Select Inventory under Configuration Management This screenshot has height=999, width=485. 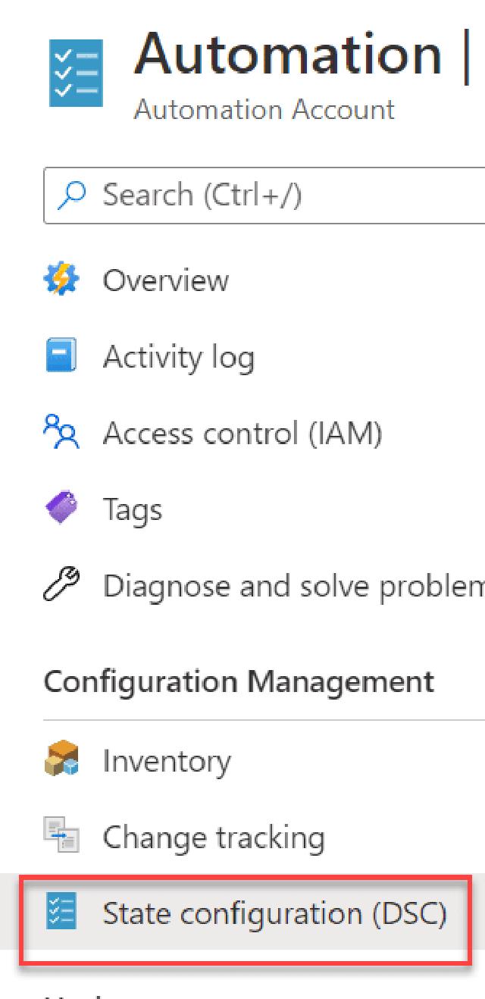pyautogui.click(x=166, y=760)
